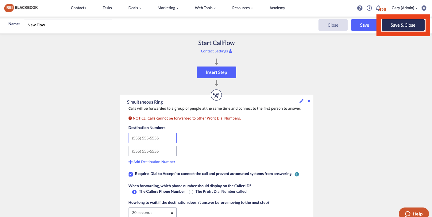Click the Insert Step button
This screenshot has height=217, width=432.
pos(216,72)
